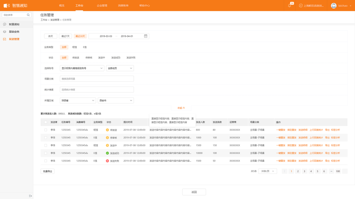Go to previous page with pagination arrow
This screenshot has width=355, height=199.
point(284,171)
